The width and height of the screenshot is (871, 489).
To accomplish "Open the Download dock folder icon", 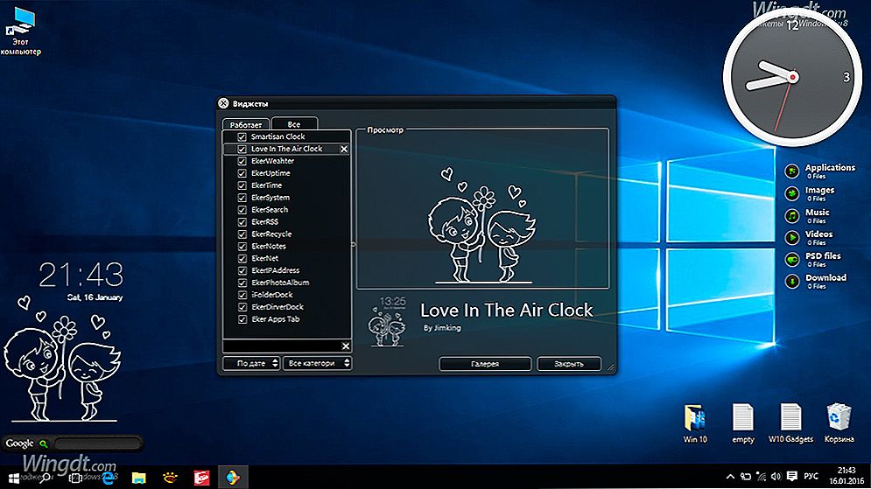I will (791, 282).
